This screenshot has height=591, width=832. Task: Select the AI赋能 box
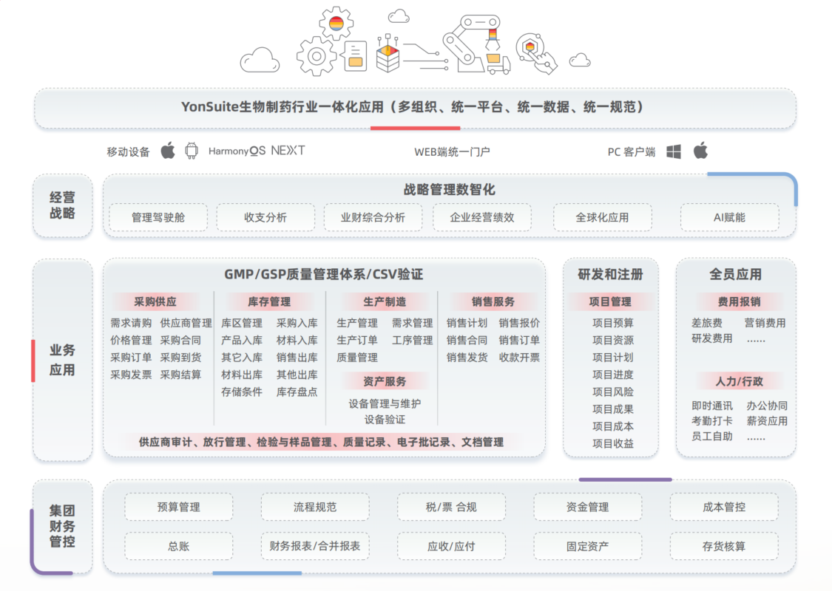729,217
